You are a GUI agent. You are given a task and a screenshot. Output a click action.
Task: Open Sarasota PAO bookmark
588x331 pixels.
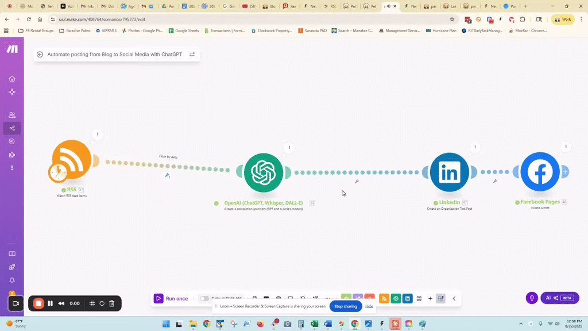[x=312, y=30]
